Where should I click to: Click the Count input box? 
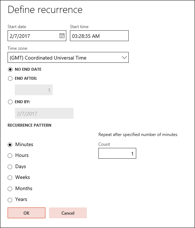pyautogui.click(x=117, y=153)
